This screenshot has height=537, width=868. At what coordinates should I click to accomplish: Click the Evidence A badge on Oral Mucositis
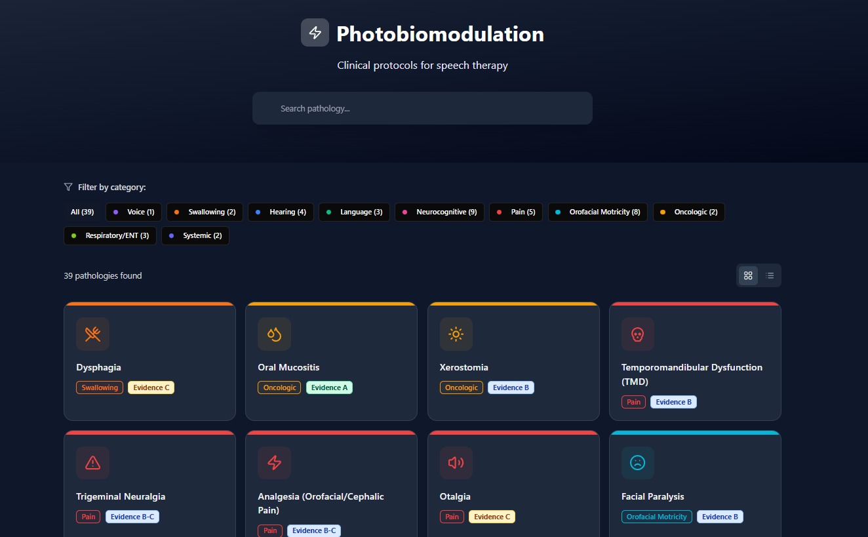point(329,388)
